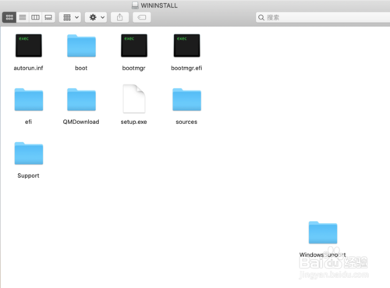Click the Edit Tags toolbar button
Viewport: 390px width, 288px height.
point(142,17)
